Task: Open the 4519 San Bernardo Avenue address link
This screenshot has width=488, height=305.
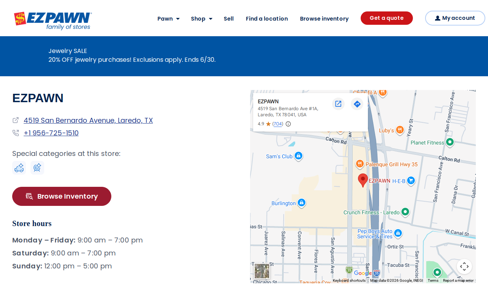Action: pyautogui.click(x=88, y=120)
